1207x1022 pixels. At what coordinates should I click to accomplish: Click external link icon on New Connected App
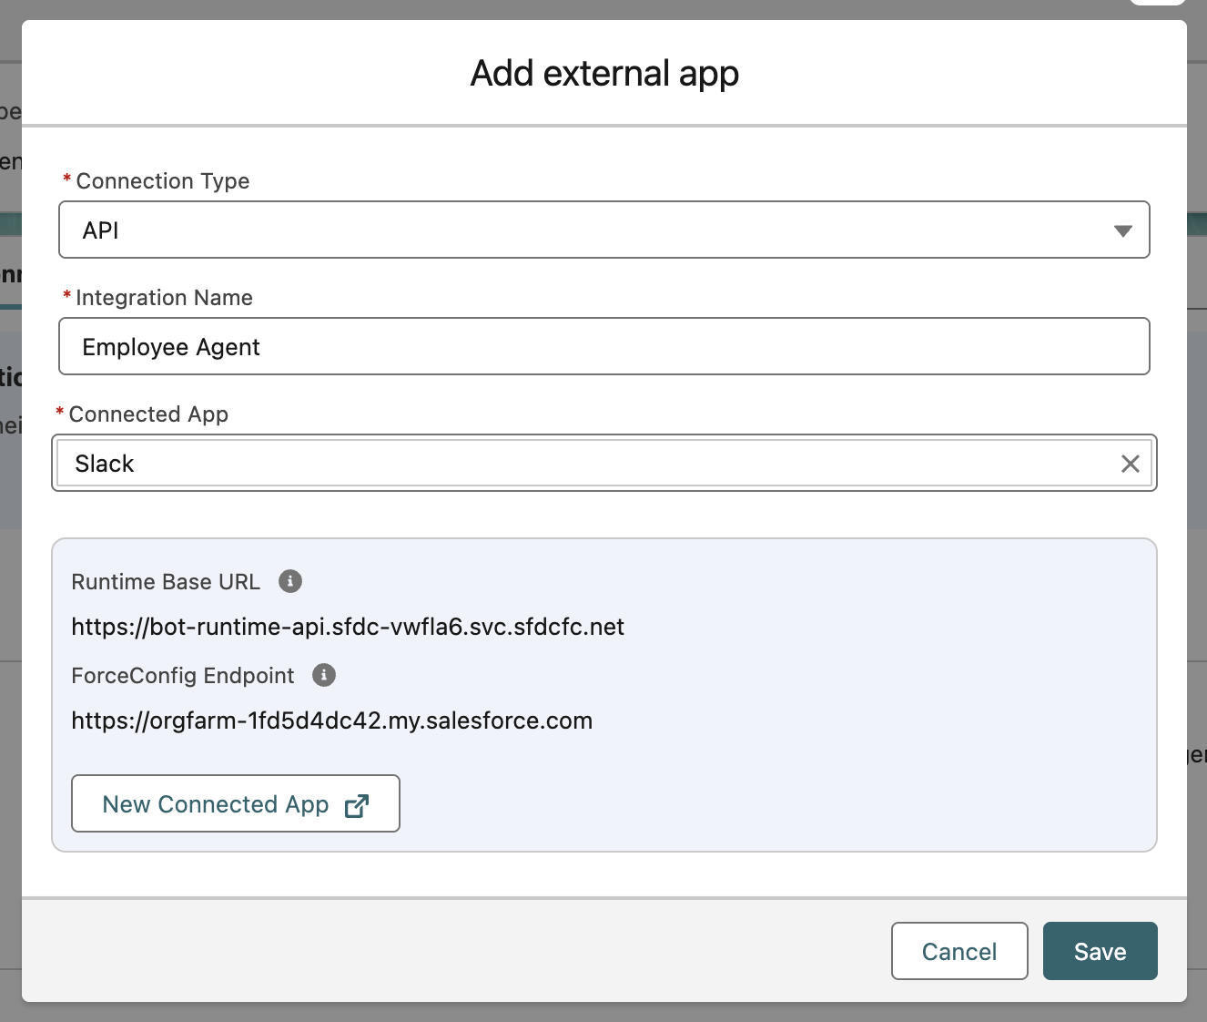357,805
